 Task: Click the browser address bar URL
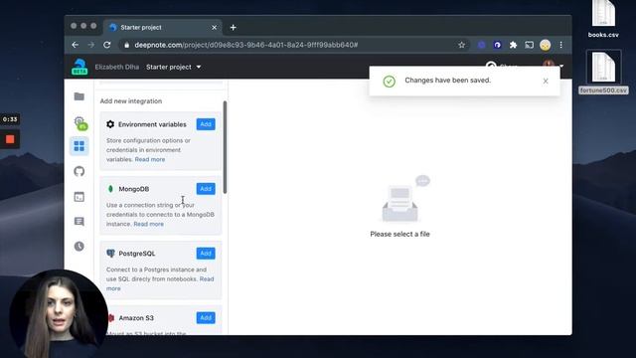[x=246, y=45]
